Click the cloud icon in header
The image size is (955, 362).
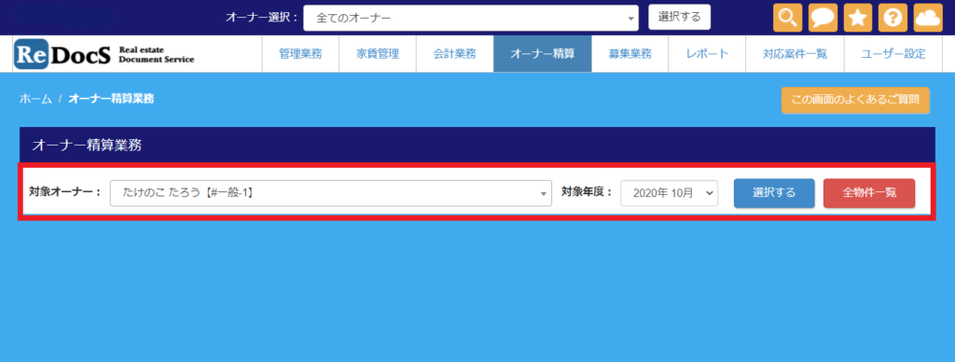pos(928,18)
